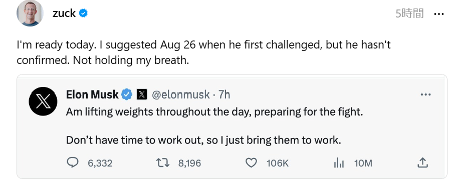Open zuck's profile picture
Image resolution: width=455 pixels, height=185 pixels.
30,13
